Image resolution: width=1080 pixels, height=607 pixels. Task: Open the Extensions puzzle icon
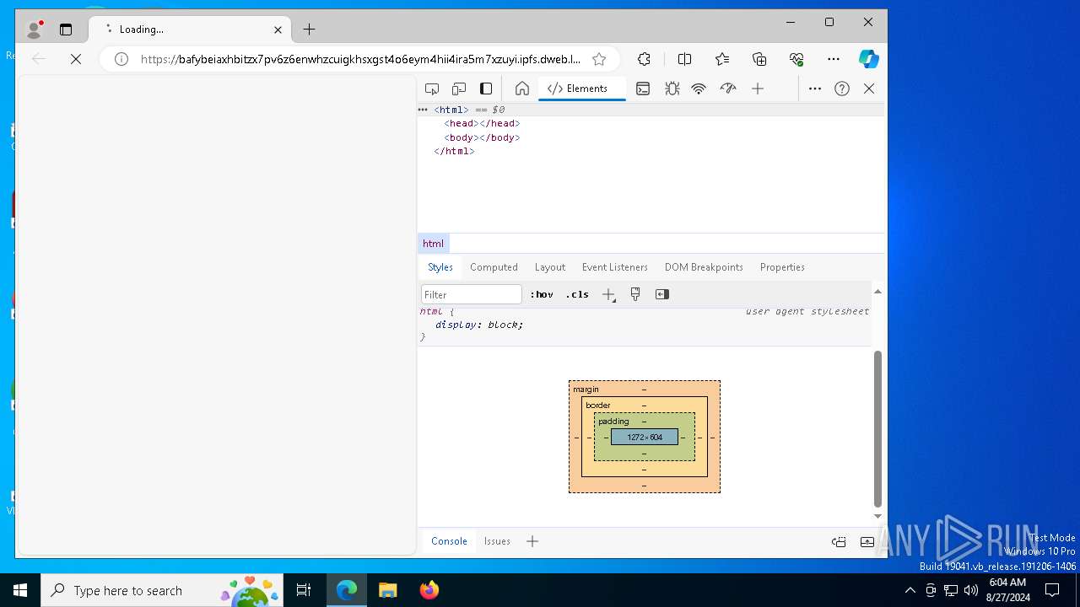coord(644,59)
